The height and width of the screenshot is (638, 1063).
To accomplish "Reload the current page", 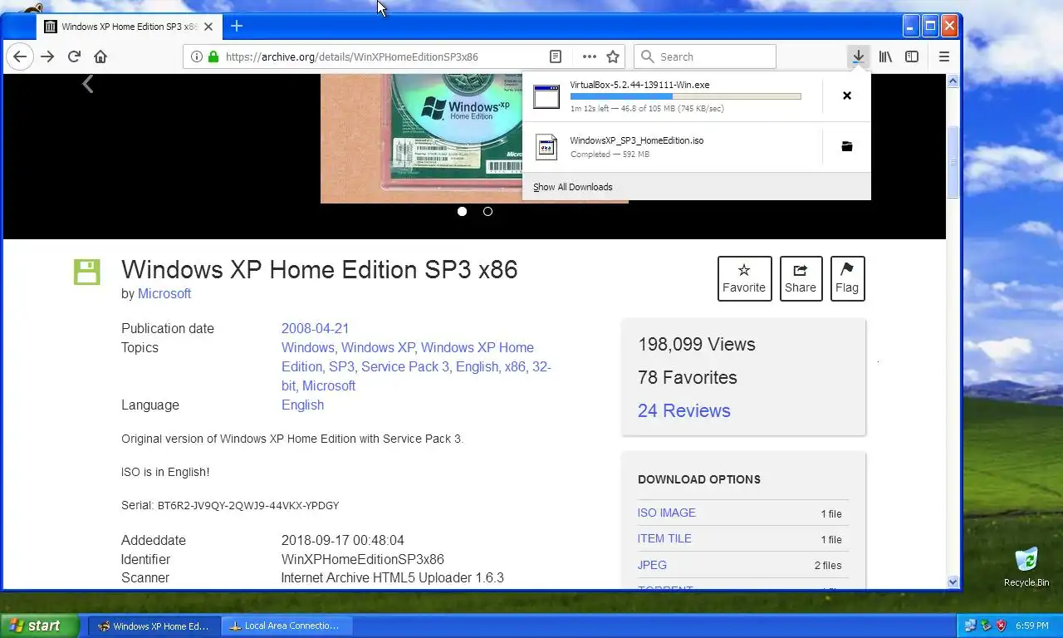I will coord(74,56).
